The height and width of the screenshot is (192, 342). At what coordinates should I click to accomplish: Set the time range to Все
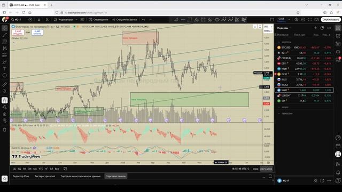pos(57,169)
